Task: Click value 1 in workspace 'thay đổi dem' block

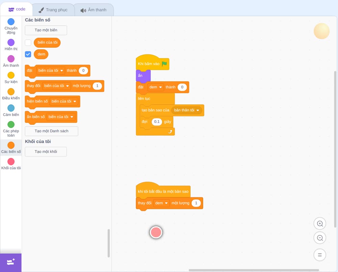Action: 196,203
